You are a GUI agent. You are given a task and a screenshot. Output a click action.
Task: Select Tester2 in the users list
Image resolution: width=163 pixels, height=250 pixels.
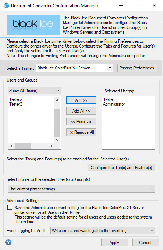pos(16,99)
